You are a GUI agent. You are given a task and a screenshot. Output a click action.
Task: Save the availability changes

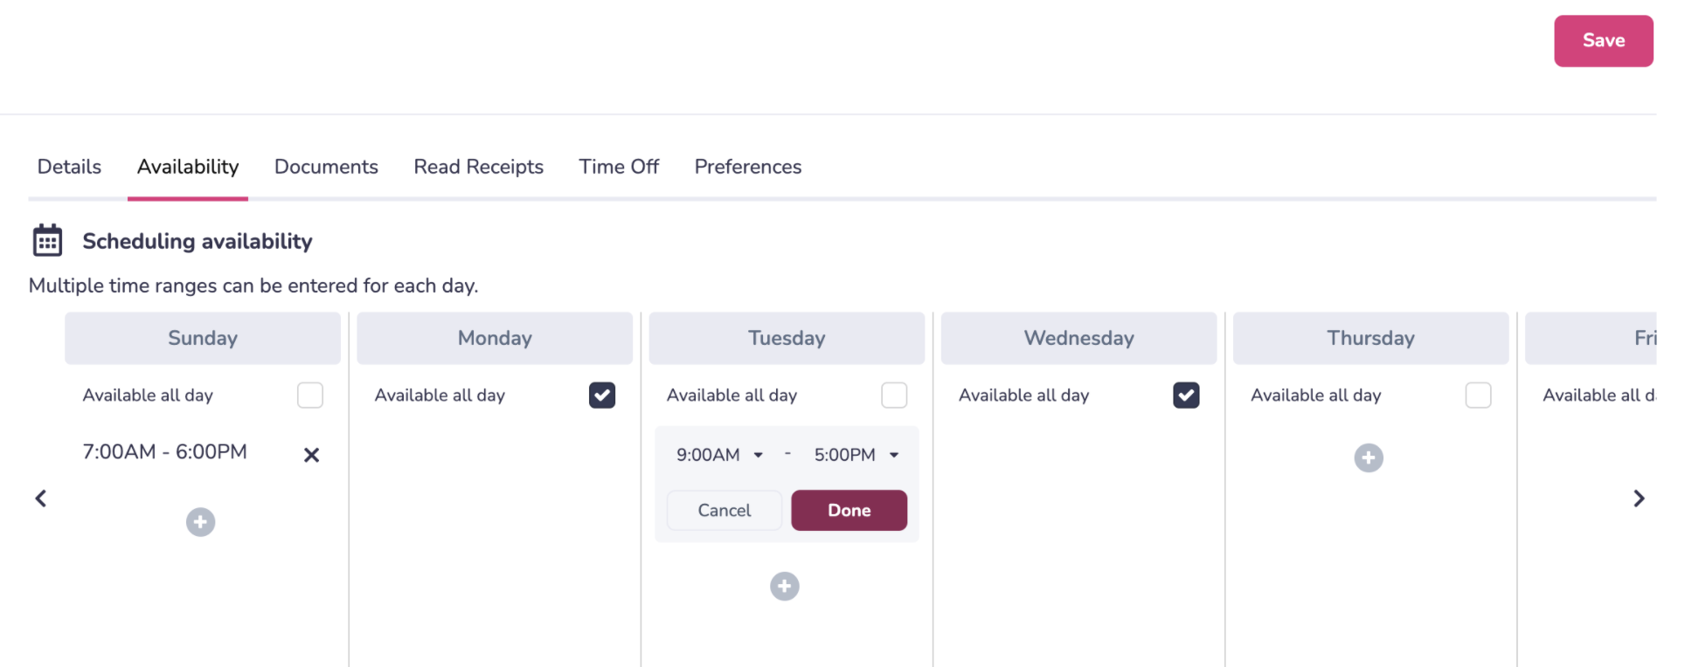point(1603,41)
